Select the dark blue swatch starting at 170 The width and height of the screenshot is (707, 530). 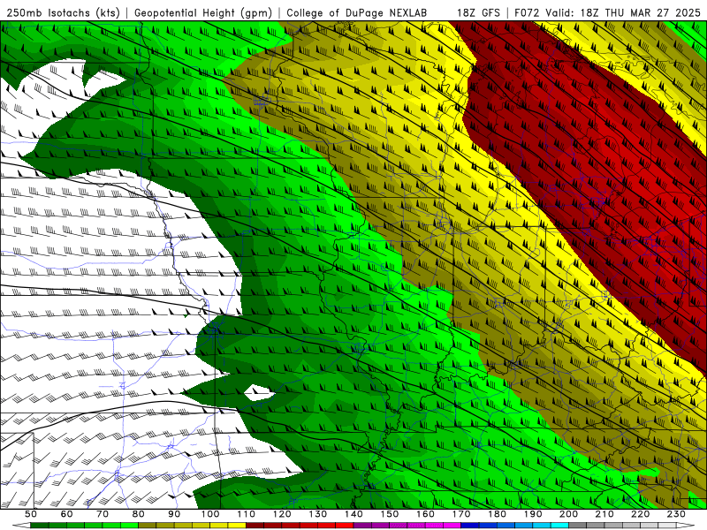[470, 526]
